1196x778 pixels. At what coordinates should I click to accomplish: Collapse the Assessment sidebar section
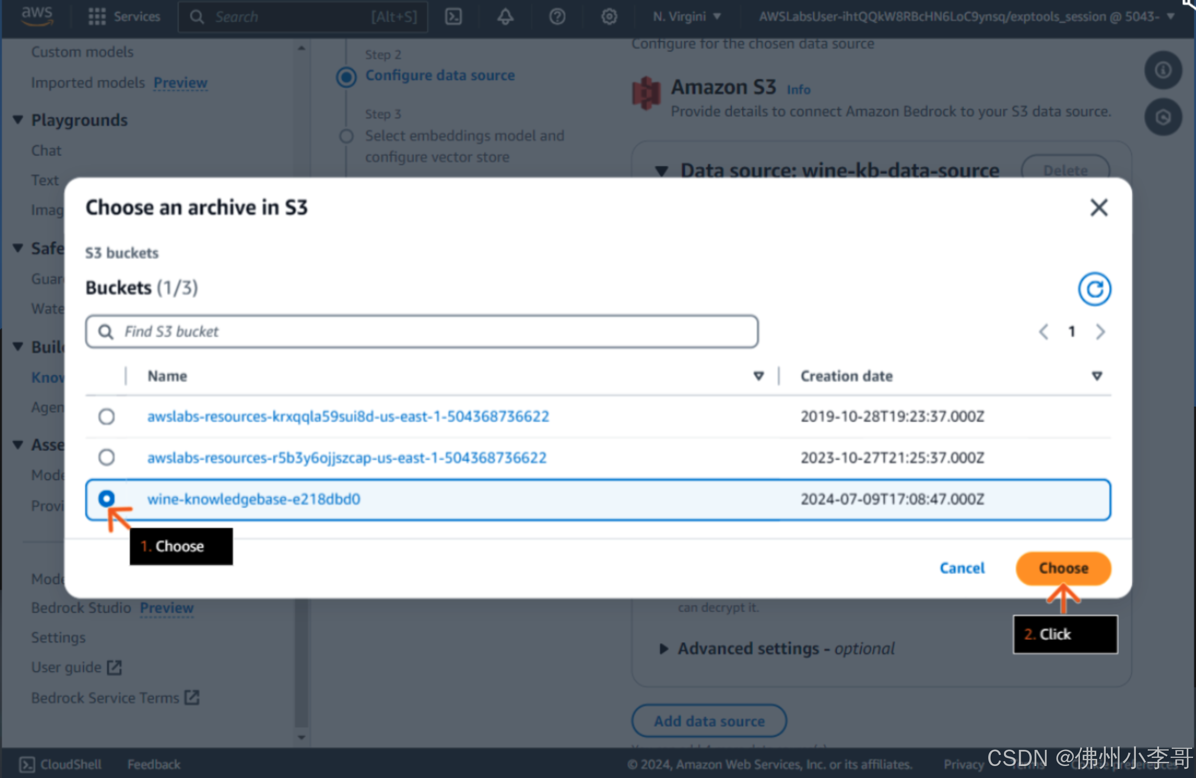coord(18,445)
